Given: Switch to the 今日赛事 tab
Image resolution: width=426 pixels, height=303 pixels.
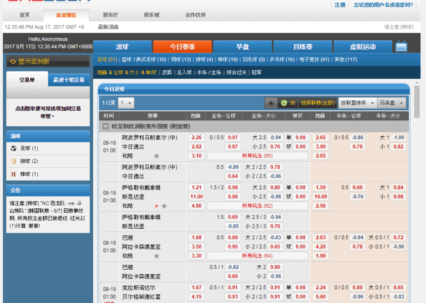Looking at the screenshot, I should click(x=182, y=47).
